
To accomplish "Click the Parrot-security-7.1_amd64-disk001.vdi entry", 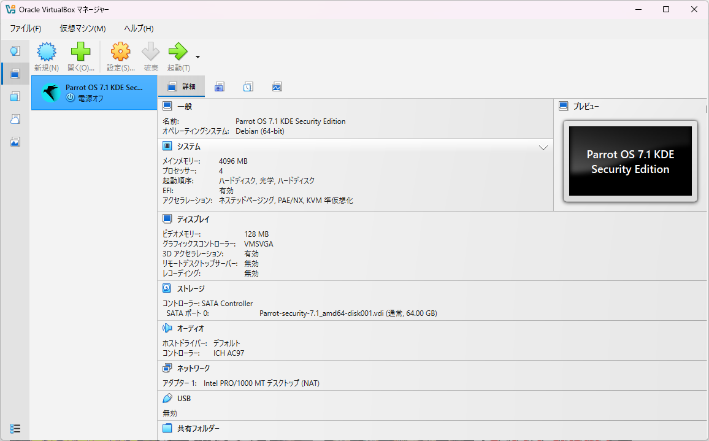I will pyautogui.click(x=348, y=313).
